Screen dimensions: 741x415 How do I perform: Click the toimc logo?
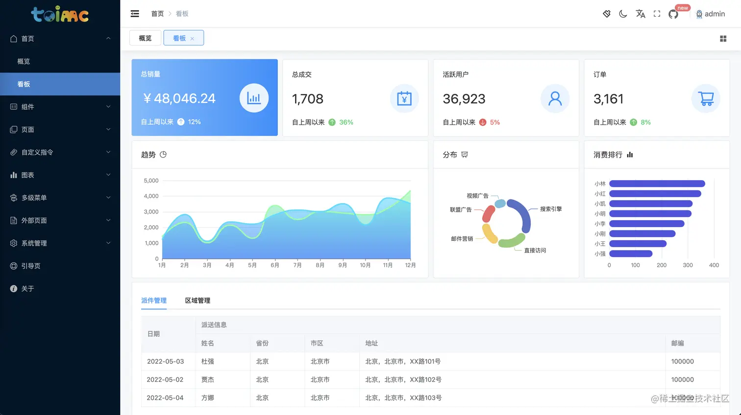[x=60, y=14]
